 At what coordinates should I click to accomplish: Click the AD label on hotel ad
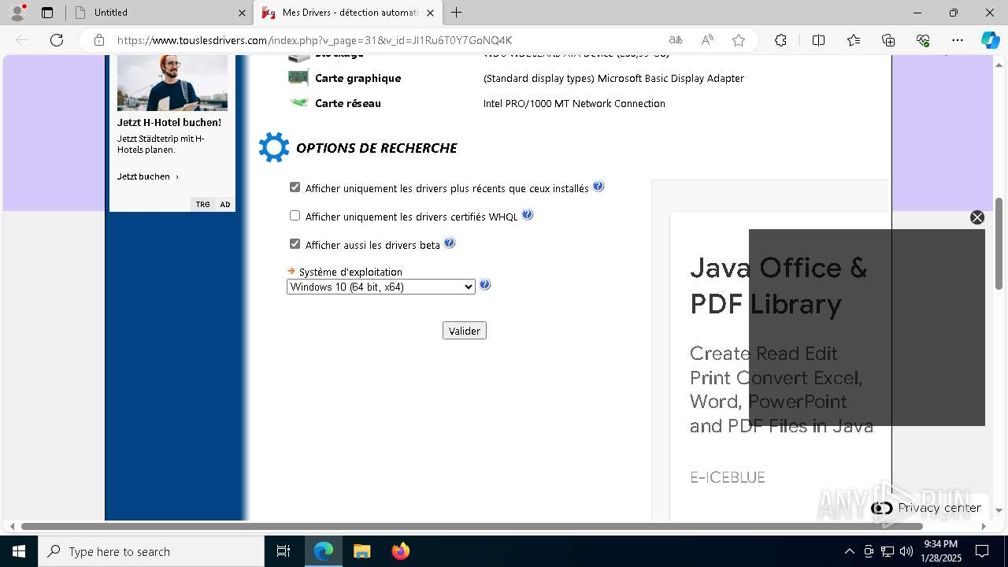(225, 204)
